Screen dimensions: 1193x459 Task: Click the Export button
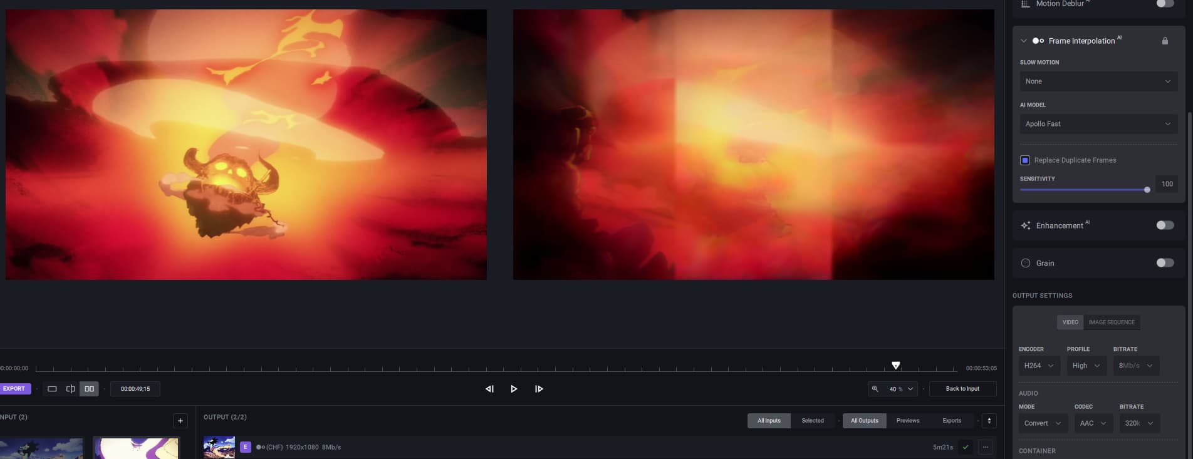pyautogui.click(x=15, y=389)
